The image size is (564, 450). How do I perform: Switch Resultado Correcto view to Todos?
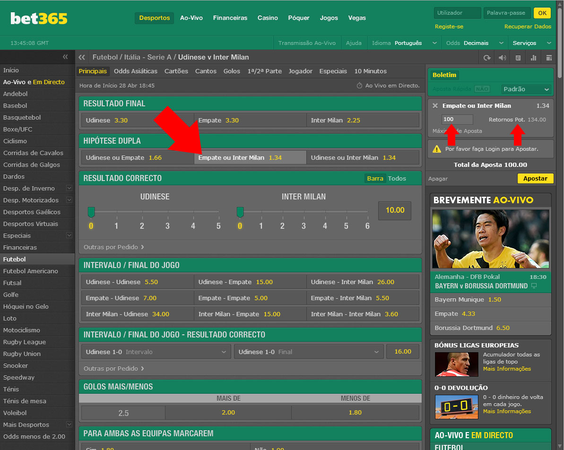pyautogui.click(x=397, y=179)
